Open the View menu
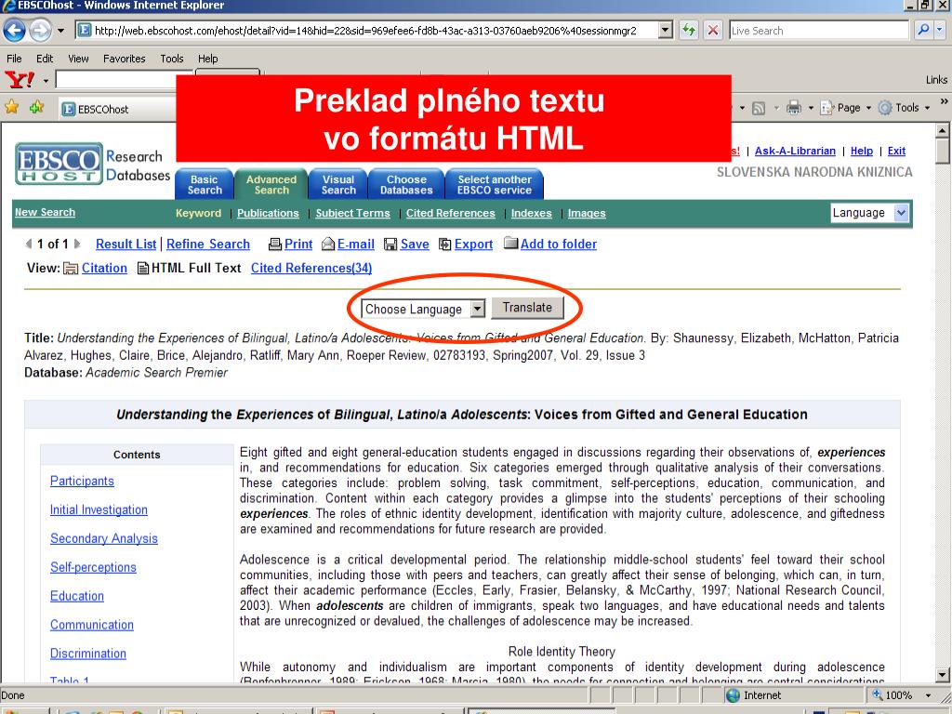Viewport: 952px width, 714px height. (78, 59)
